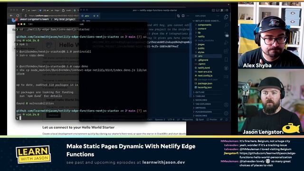304x171 pixels.
Task: Click the split editor icon in VS Code
Action: (x=183, y=16)
